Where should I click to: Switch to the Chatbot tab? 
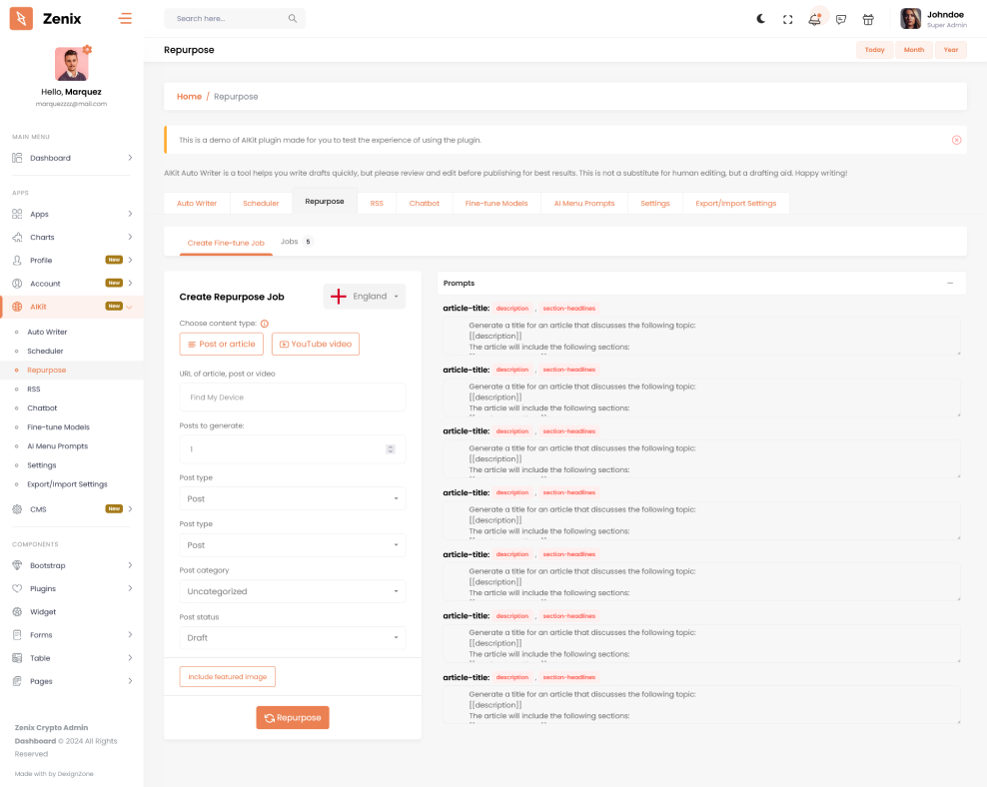point(424,203)
